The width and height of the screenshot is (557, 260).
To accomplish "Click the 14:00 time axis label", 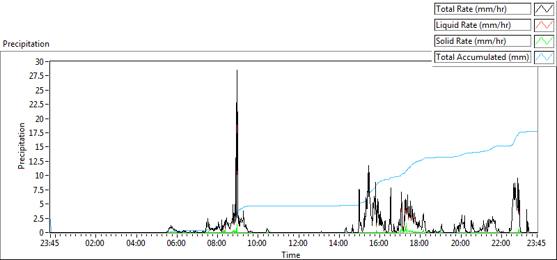I will (339, 244).
